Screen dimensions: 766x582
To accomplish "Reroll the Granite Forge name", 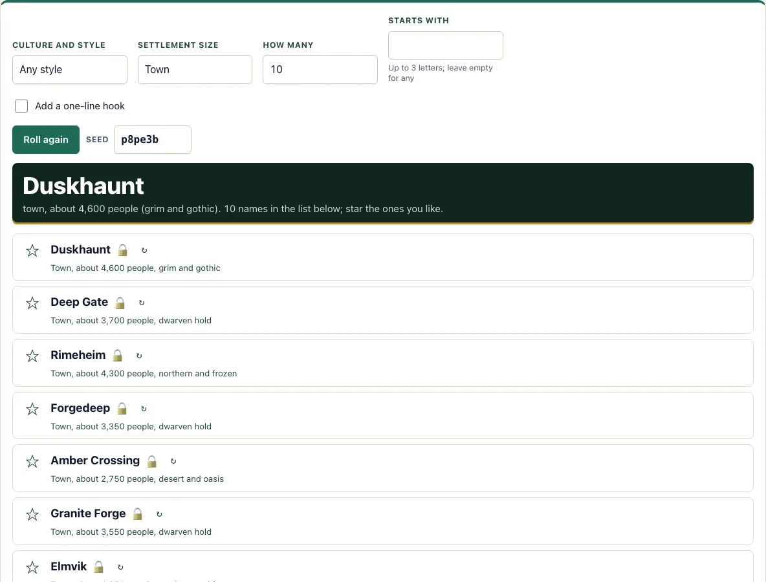I will coord(159,514).
